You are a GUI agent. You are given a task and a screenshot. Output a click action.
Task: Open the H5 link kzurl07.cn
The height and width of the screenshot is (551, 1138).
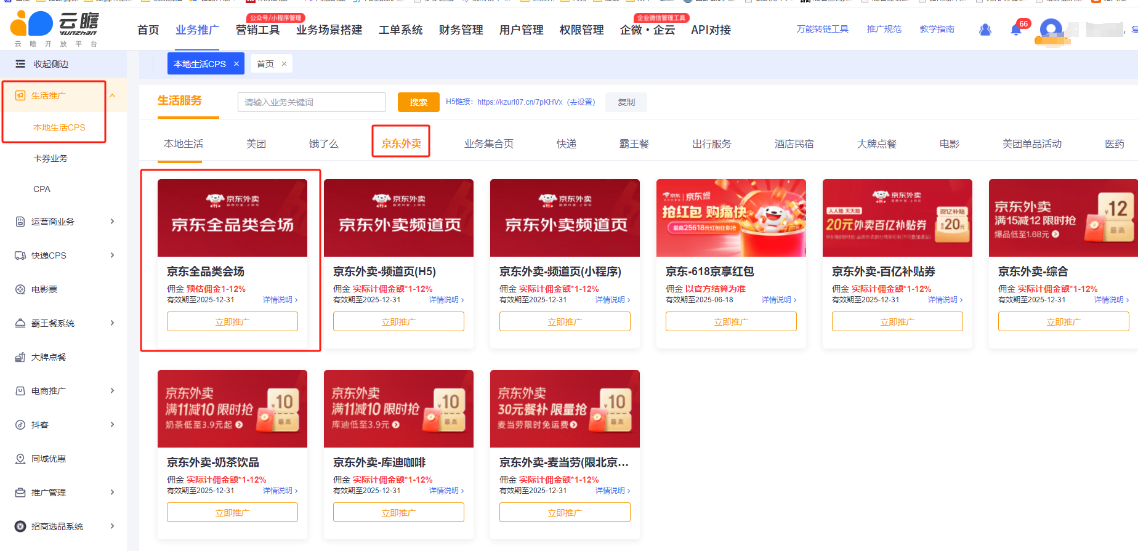[x=520, y=102]
